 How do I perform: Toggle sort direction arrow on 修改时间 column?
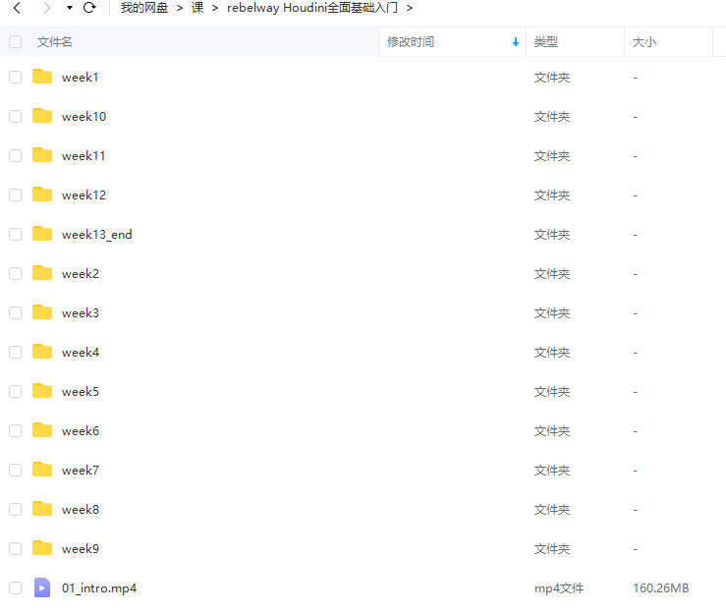pyautogui.click(x=516, y=42)
